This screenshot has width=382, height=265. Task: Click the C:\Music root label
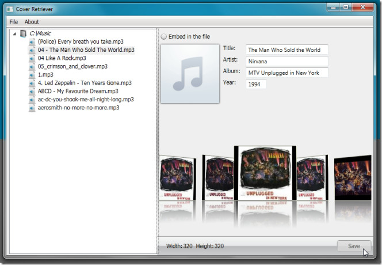(40, 33)
